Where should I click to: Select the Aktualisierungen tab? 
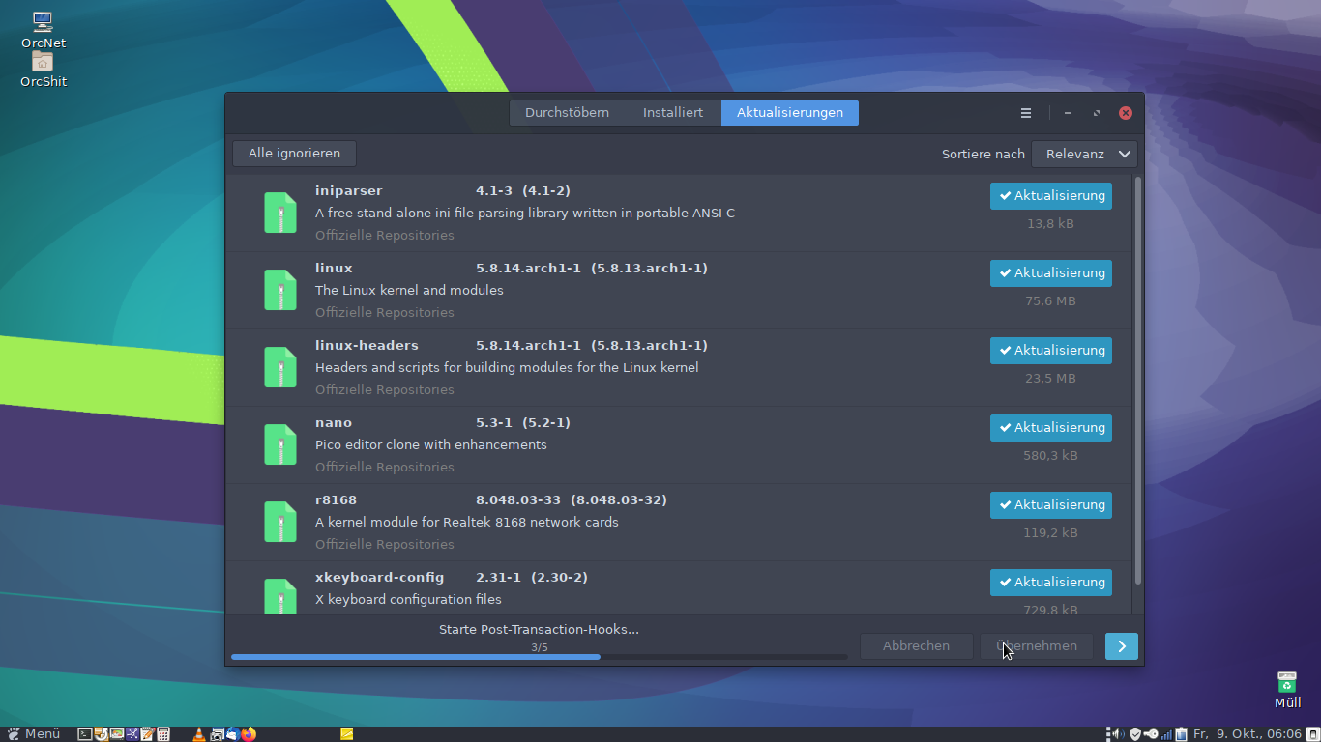[790, 113]
